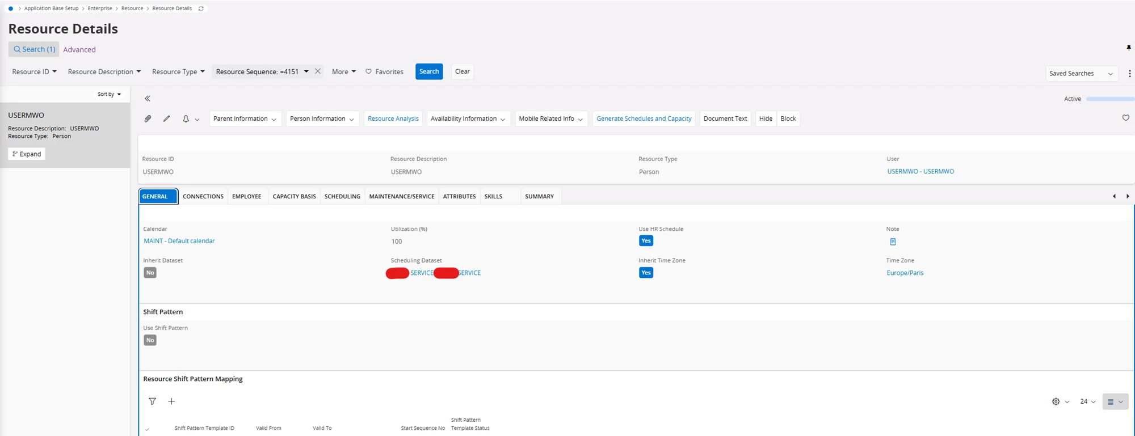The image size is (1135, 436).
Task: Expand the Parent Information menu
Action: point(245,118)
